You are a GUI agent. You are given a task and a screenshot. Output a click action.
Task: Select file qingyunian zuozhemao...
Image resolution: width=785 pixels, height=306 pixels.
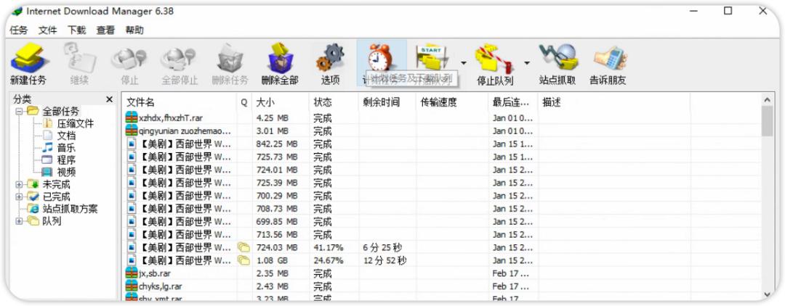(185, 131)
